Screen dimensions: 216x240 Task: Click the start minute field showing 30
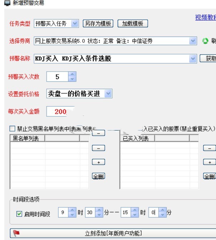[90, 212]
